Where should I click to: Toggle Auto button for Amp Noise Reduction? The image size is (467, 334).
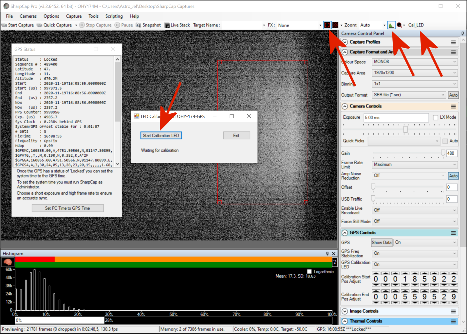pos(453,176)
